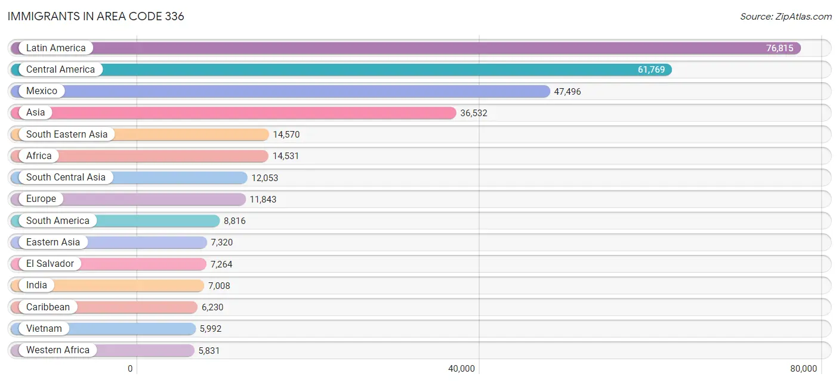Click the Latin America bar label
839x383 pixels.
(55, 48)
